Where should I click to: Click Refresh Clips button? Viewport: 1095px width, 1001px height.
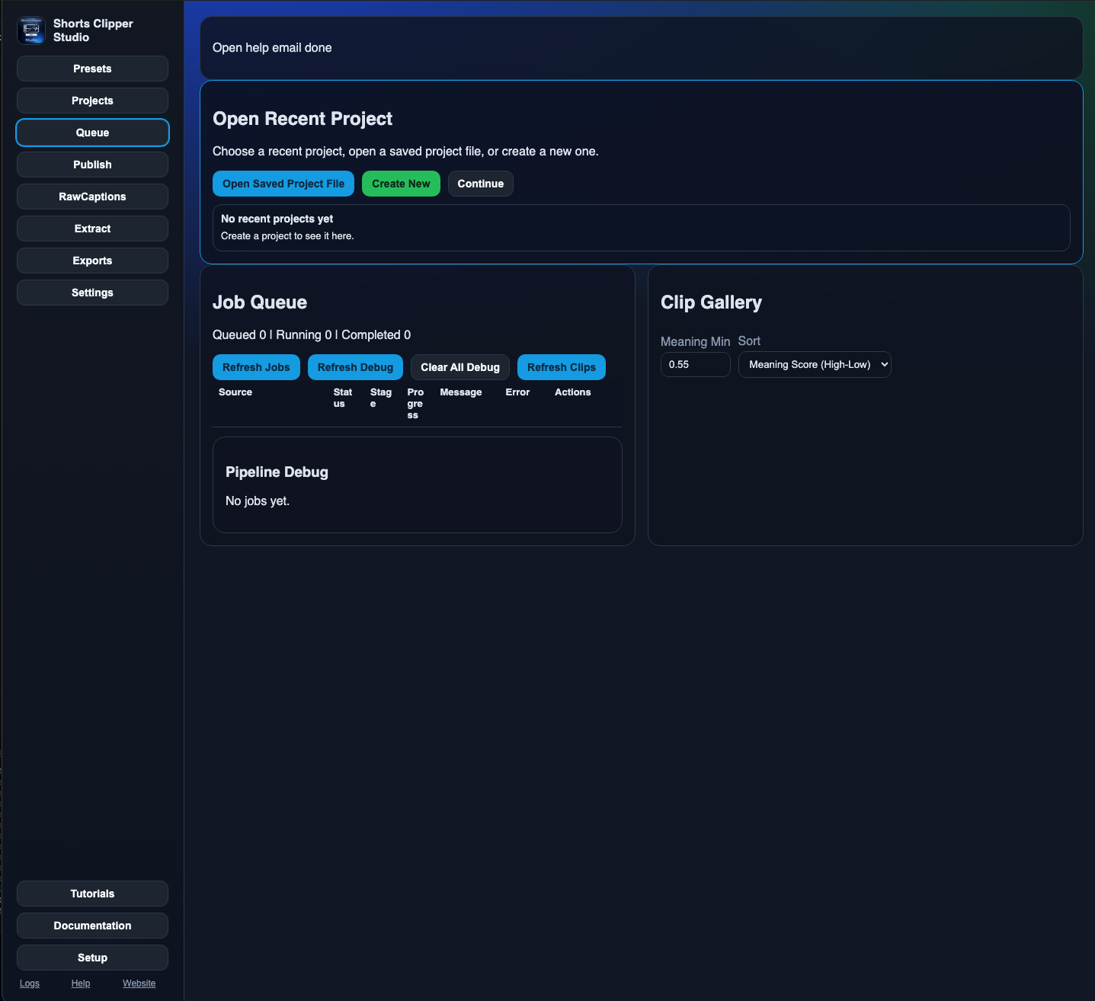(562, 367)
